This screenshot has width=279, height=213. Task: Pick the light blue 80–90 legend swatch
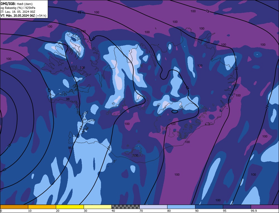pos(181,207)
